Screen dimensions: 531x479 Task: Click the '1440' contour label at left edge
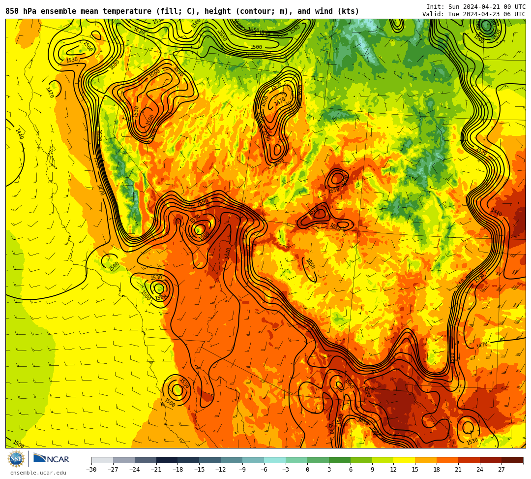pyautogui.click(x=19, y=134)
